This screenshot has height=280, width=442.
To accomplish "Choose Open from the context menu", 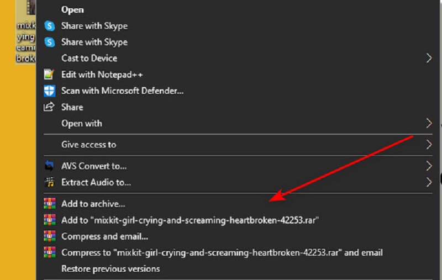I will pos(72,9).
